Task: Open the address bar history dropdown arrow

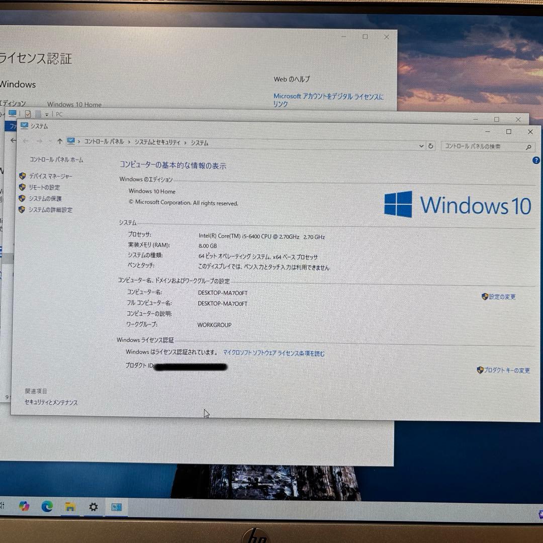Action: click(421, 145)
